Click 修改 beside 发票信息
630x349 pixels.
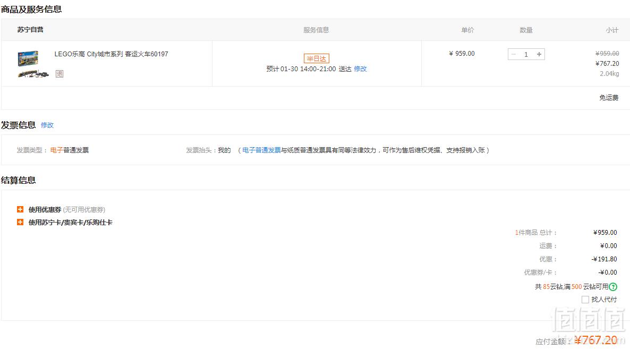[x=47, y=125]
